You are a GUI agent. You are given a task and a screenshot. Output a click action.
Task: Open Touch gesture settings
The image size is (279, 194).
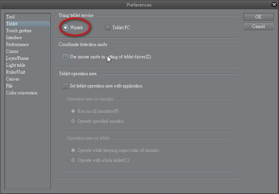coord(19,31)
